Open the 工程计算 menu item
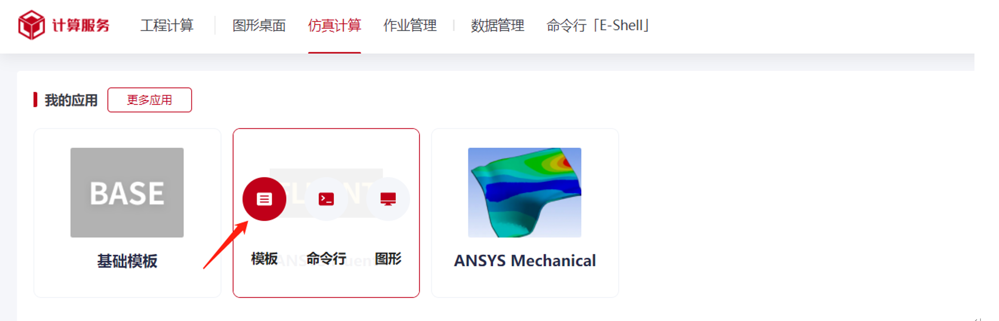Viewport: 999px width, 321px height. (x=167, y=25)
